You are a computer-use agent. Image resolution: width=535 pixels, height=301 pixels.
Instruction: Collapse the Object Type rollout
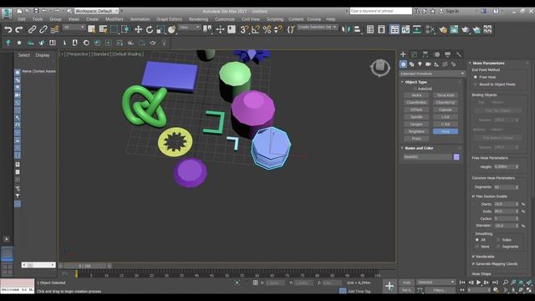point(416,82)
